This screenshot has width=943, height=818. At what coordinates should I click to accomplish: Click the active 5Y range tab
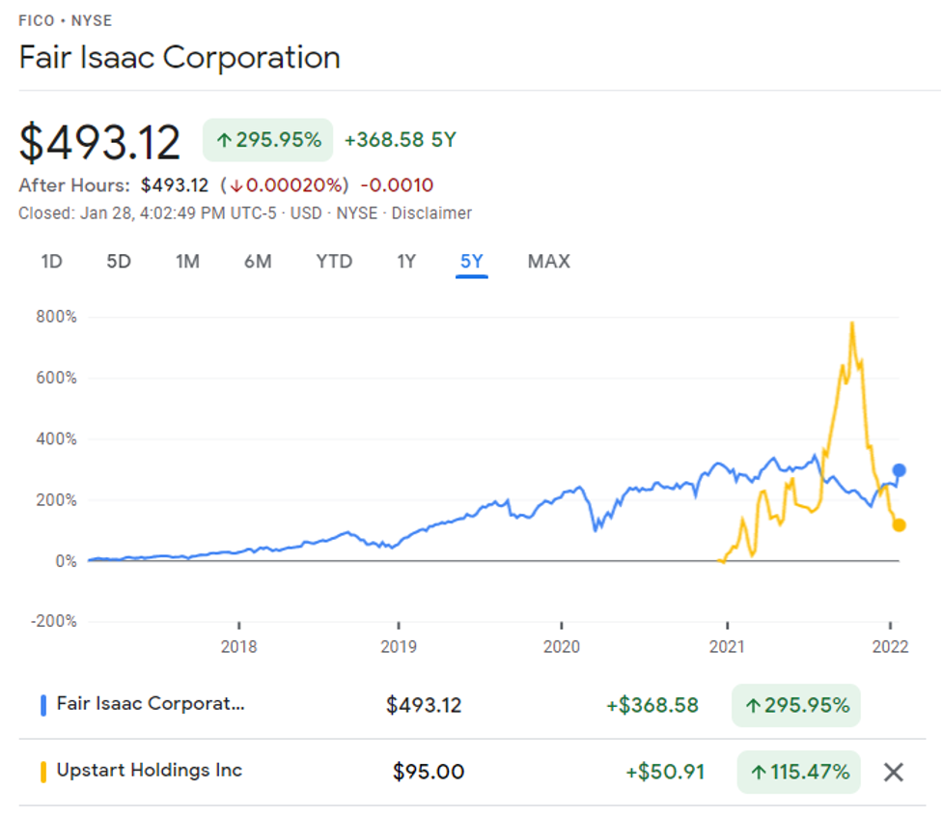[471, 262]
